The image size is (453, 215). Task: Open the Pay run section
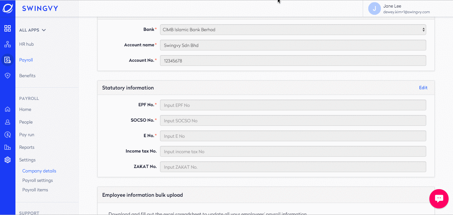point(27,135)
